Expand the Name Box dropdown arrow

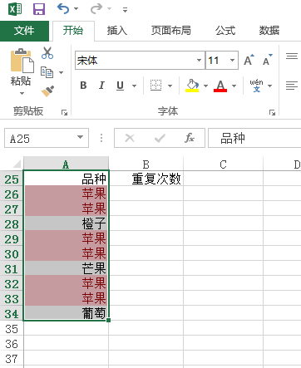click(x=81, y=137)
